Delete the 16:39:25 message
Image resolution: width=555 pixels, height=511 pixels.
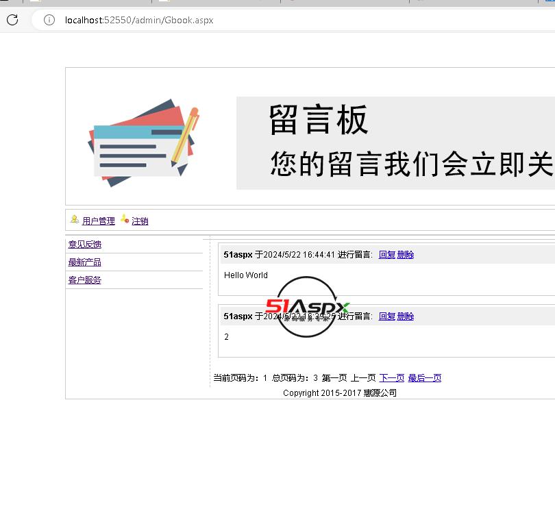[x=405, y=316]
